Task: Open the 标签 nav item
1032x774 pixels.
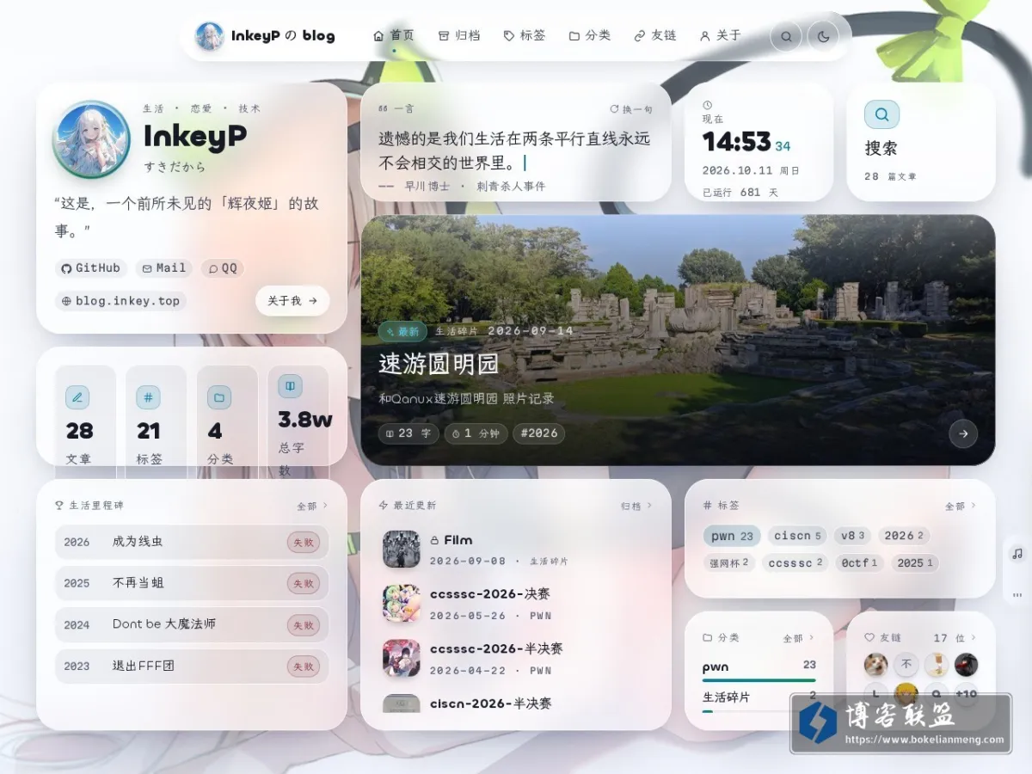Action: (525, 35)
